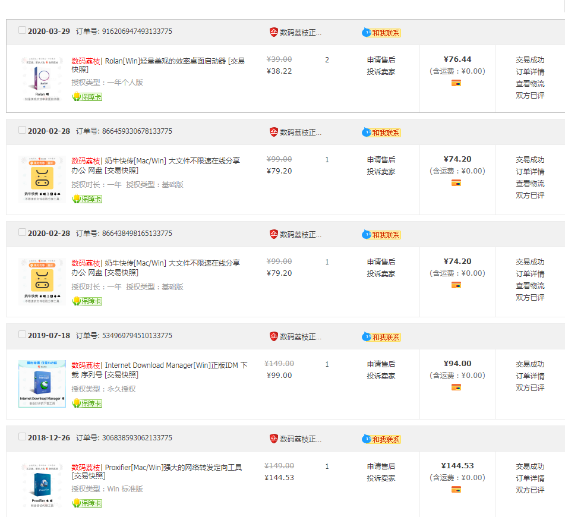Click payment card icon under ¥94.00 total

[456, 387]
